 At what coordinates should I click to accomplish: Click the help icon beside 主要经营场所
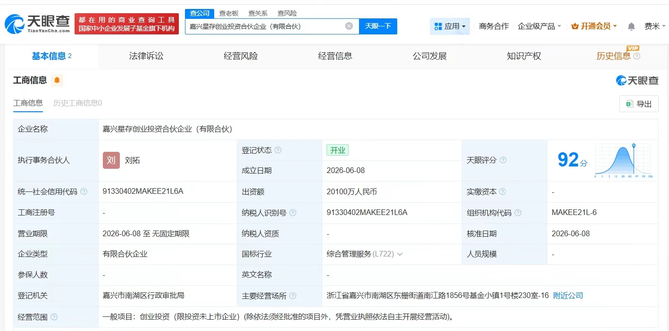point(293,296)
